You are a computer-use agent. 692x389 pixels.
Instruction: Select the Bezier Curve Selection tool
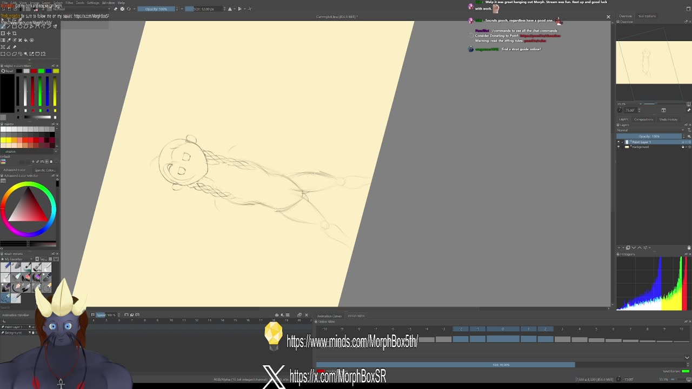click(37, 54)
